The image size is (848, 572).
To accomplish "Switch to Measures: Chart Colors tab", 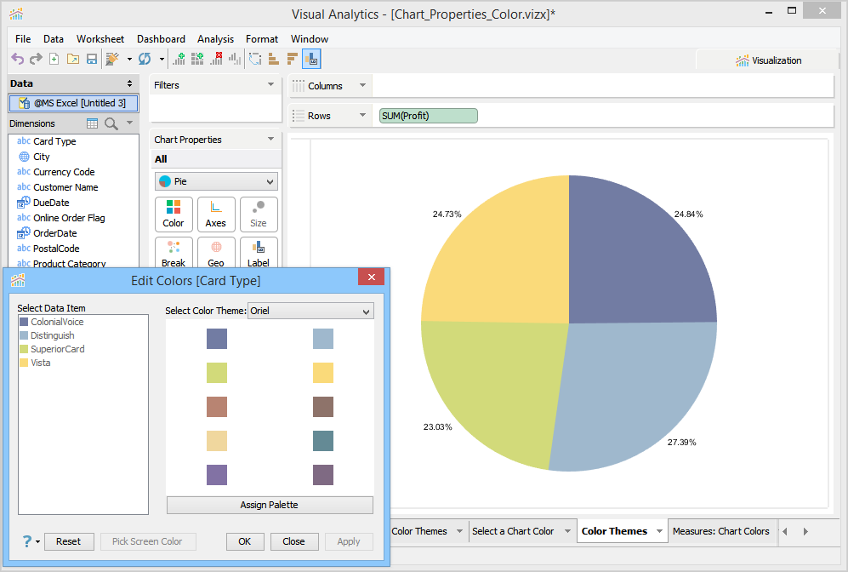I will pos(720,531).
